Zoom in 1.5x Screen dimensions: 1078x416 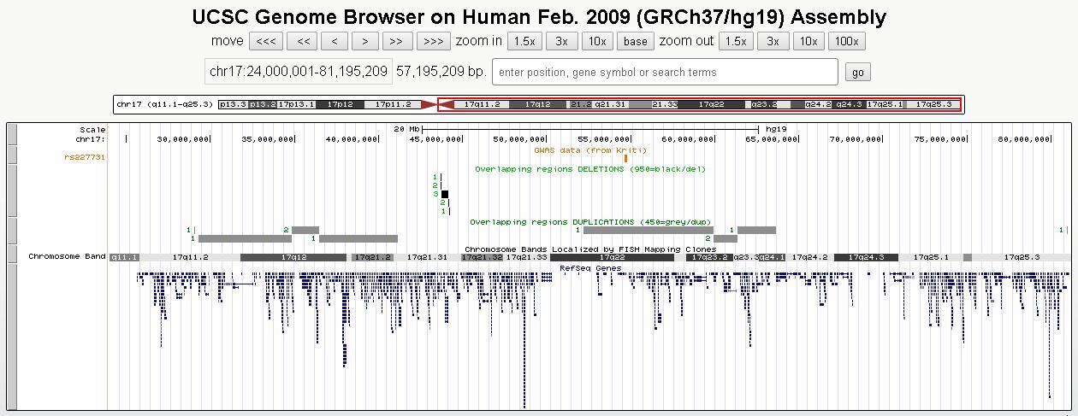point(524,41)
